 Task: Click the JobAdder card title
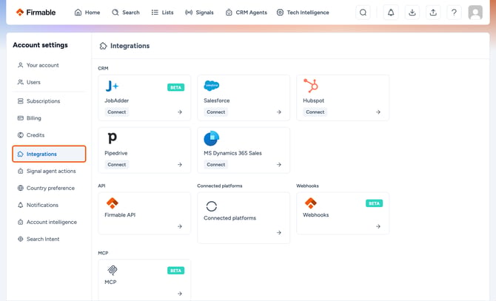coord(117,101)
